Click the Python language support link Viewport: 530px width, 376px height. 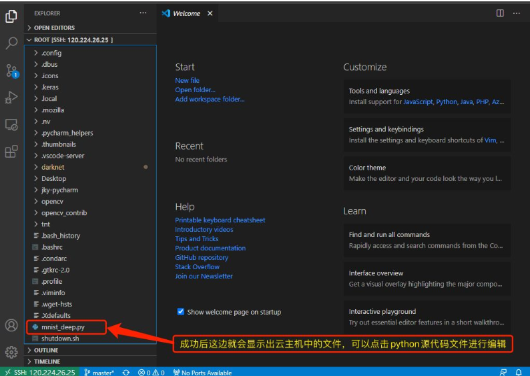(446, 102)
